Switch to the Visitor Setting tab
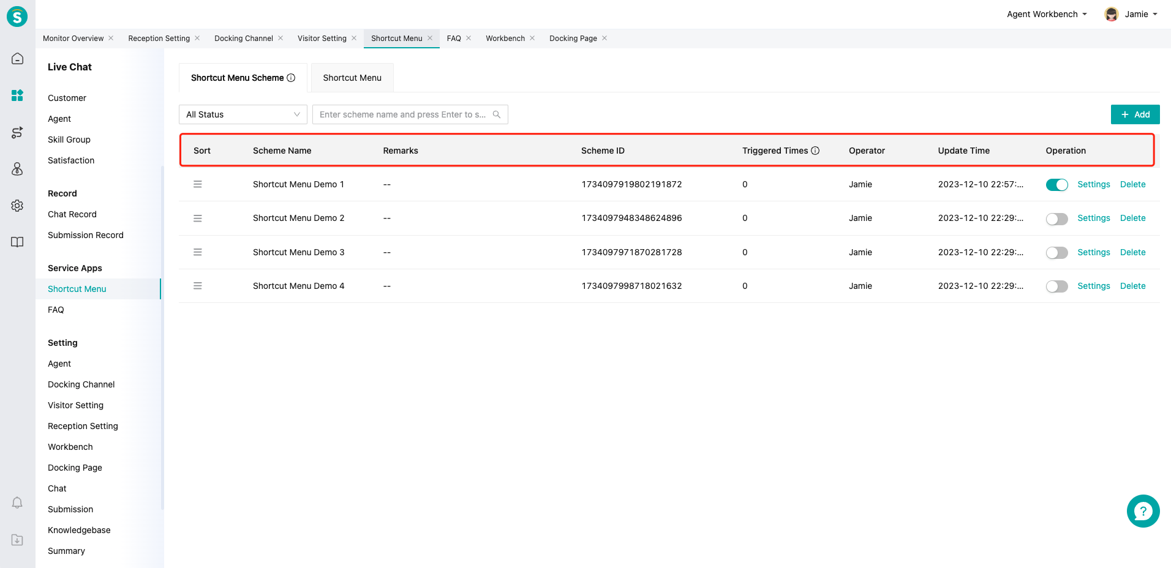Viewport: 1171px width, 568px height. [x=322, y=38]
